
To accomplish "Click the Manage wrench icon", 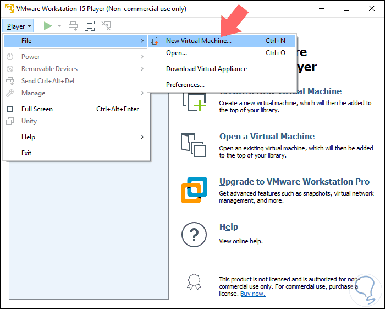I will 10,93.
